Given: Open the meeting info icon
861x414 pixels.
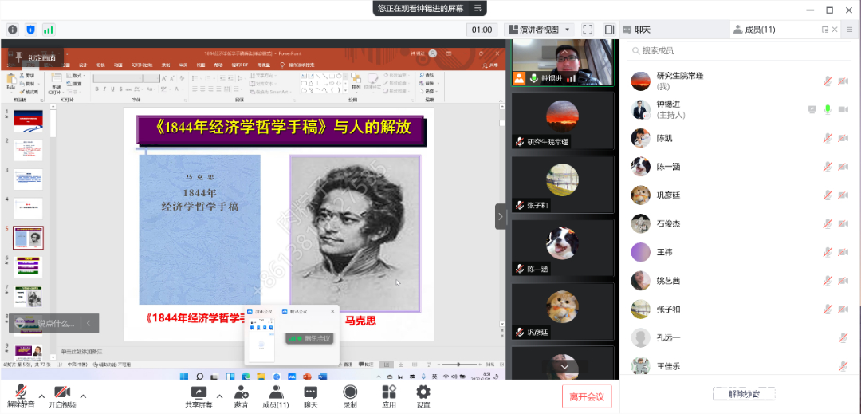Looking at the screenshot, I should click(13, 30).
